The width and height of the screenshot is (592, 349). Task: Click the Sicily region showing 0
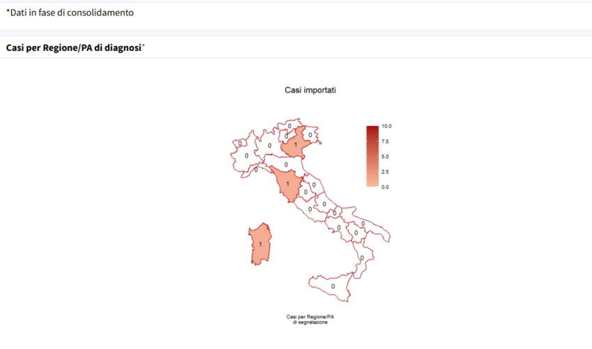332,287
